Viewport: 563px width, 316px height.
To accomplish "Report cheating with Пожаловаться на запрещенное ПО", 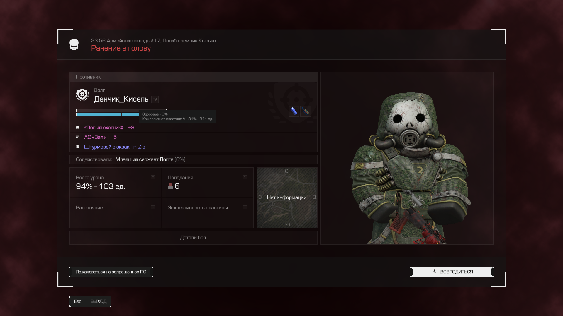I will pyautogui.click(x=111, y=272).
